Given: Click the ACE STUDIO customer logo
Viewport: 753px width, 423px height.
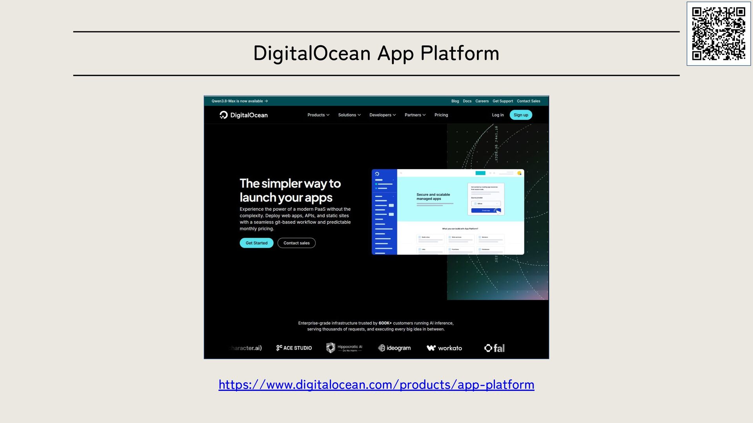Looking at the screenshot, I should [x=294, y=348].
